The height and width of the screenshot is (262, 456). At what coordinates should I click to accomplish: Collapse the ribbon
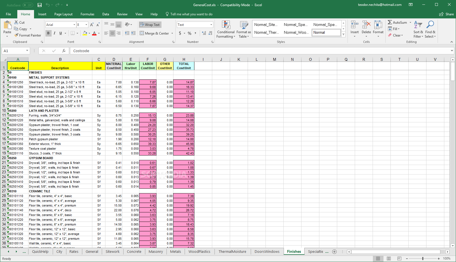click(452, 42)
